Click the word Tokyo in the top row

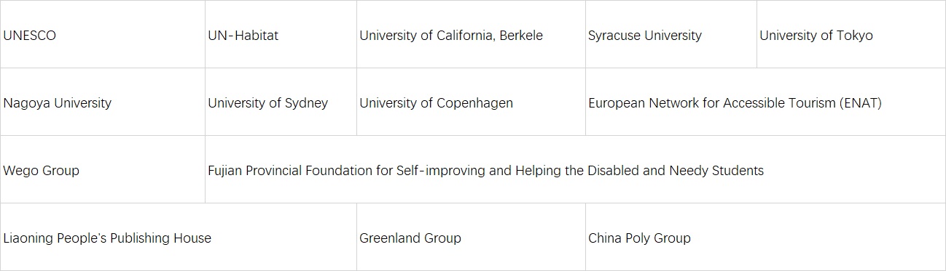(x=855, y=36)
